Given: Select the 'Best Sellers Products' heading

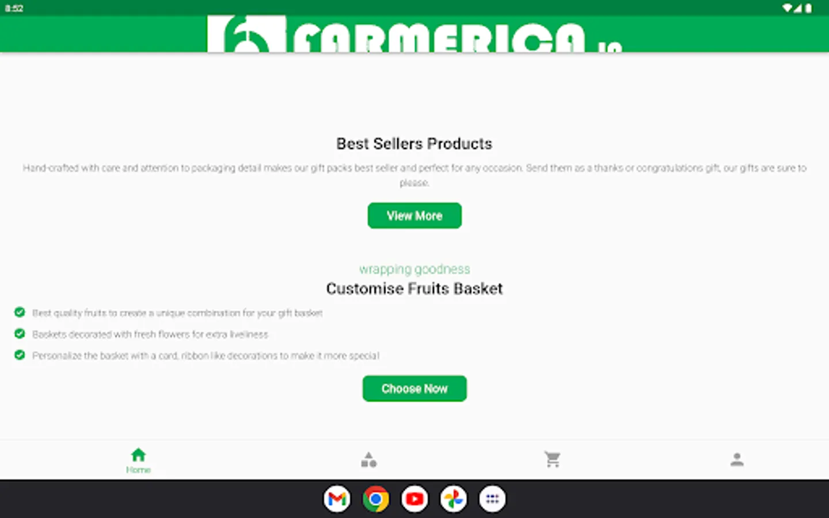Looking at the screenshot, I should (414, 144).
